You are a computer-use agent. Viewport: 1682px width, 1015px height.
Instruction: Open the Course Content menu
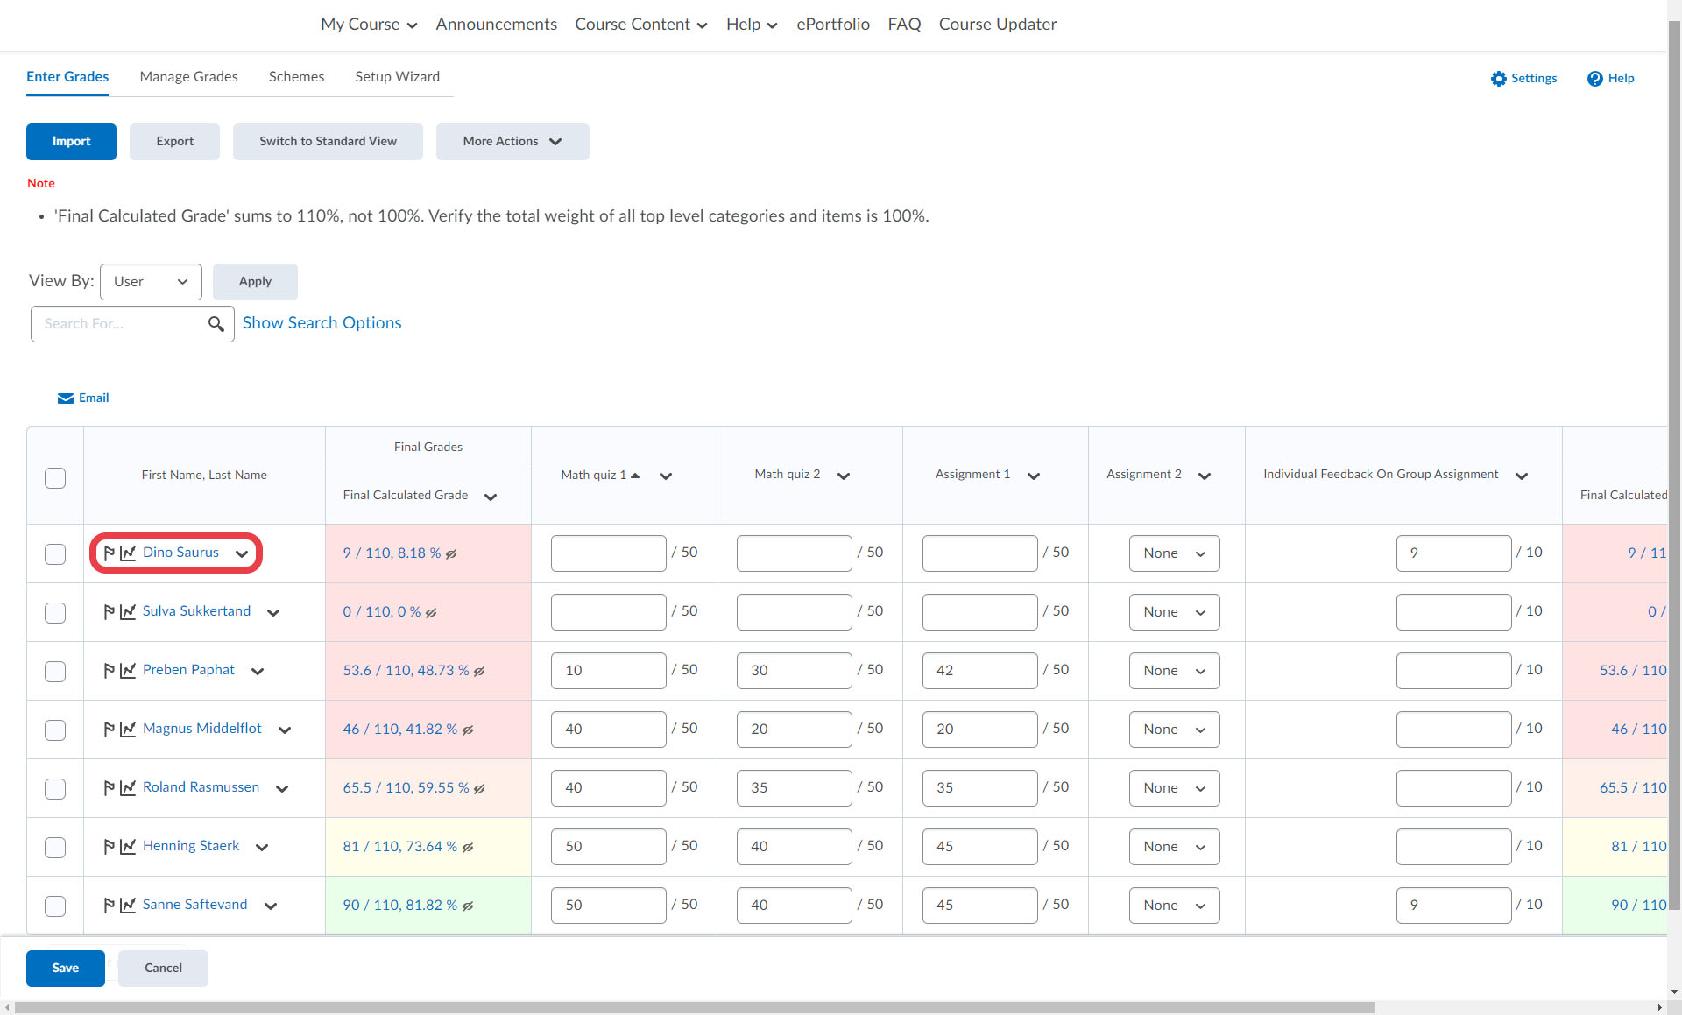(x=640, y=25)
